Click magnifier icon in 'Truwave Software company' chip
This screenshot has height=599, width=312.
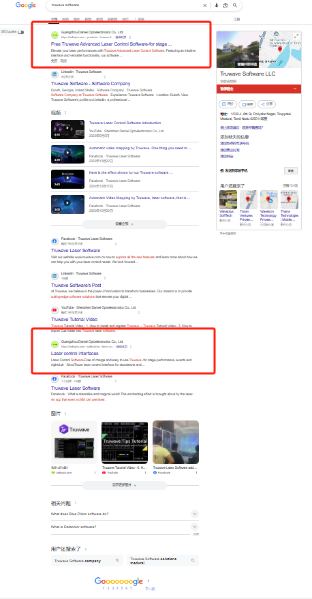[x=118, y=561]
